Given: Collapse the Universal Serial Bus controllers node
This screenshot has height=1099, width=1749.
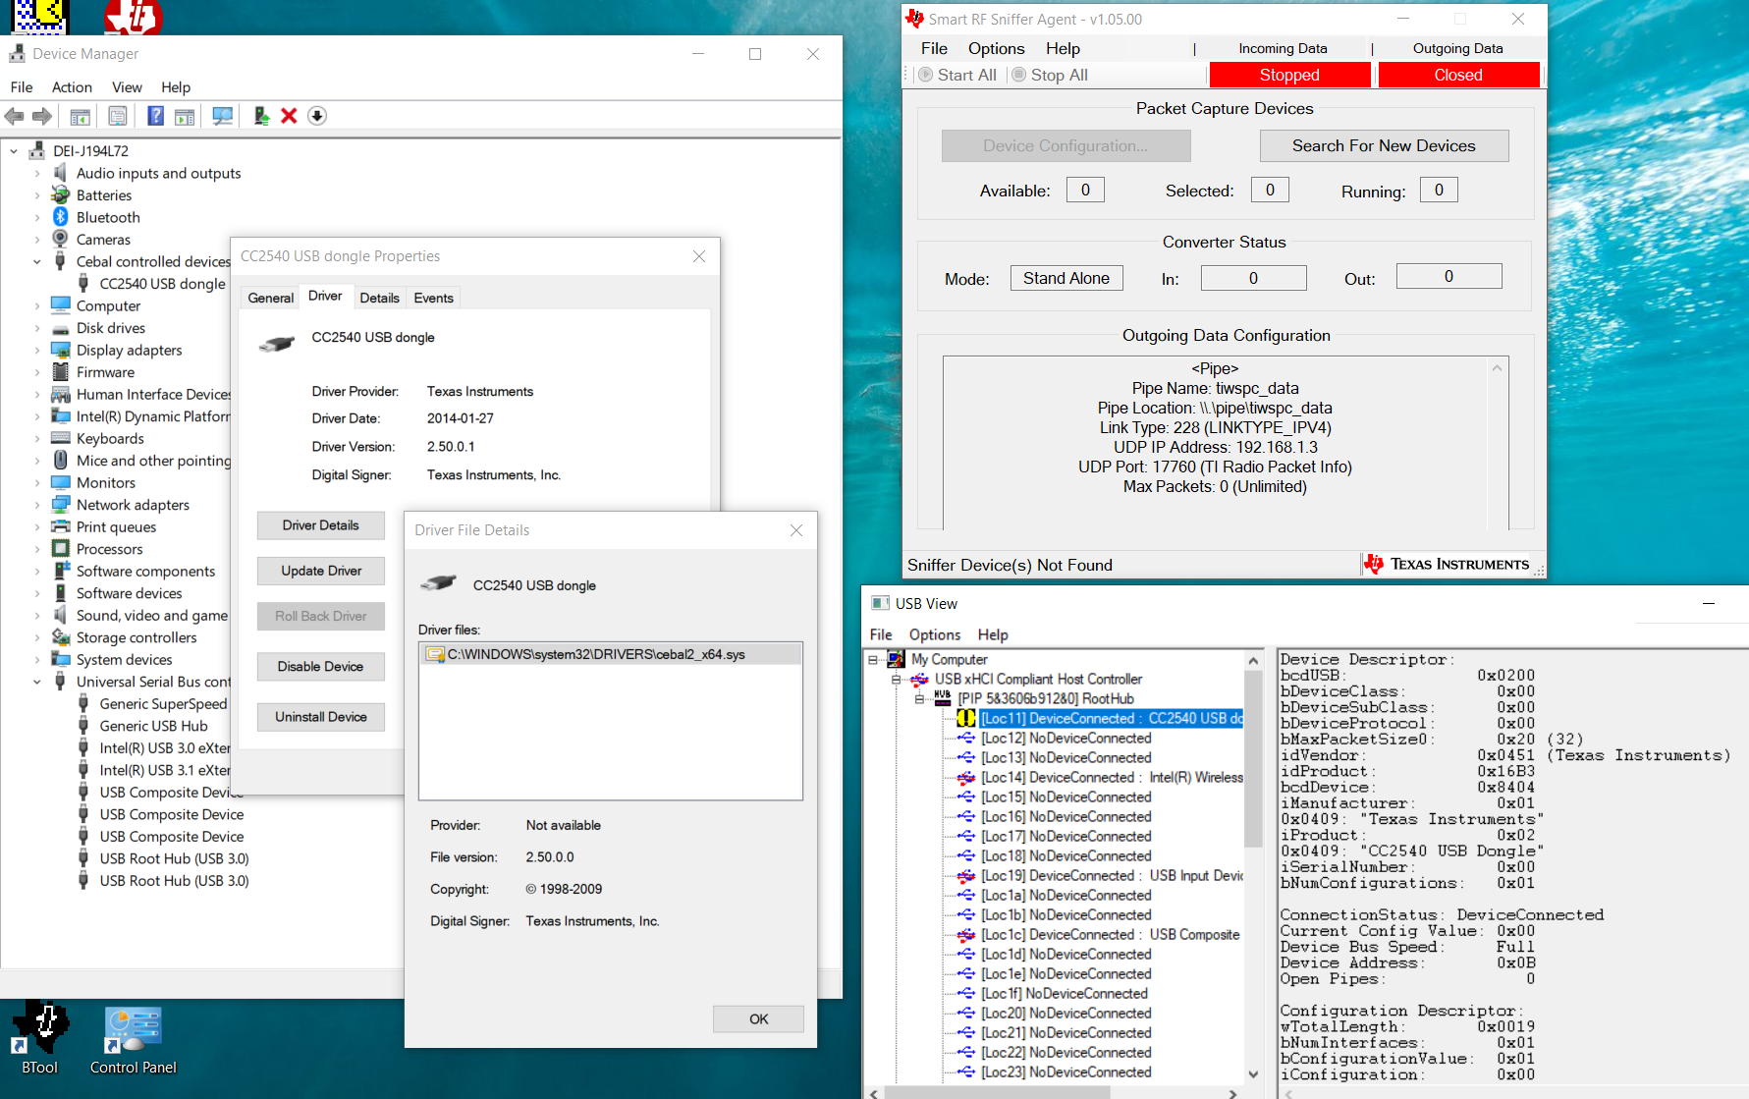Looking at the screenshot, I should pos(37,682).
